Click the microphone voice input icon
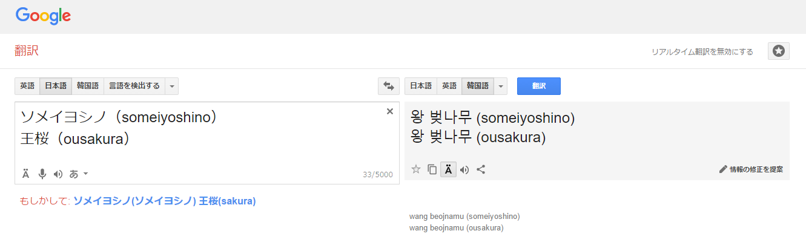The image size is (806, 251). click(x=42, y=174)
